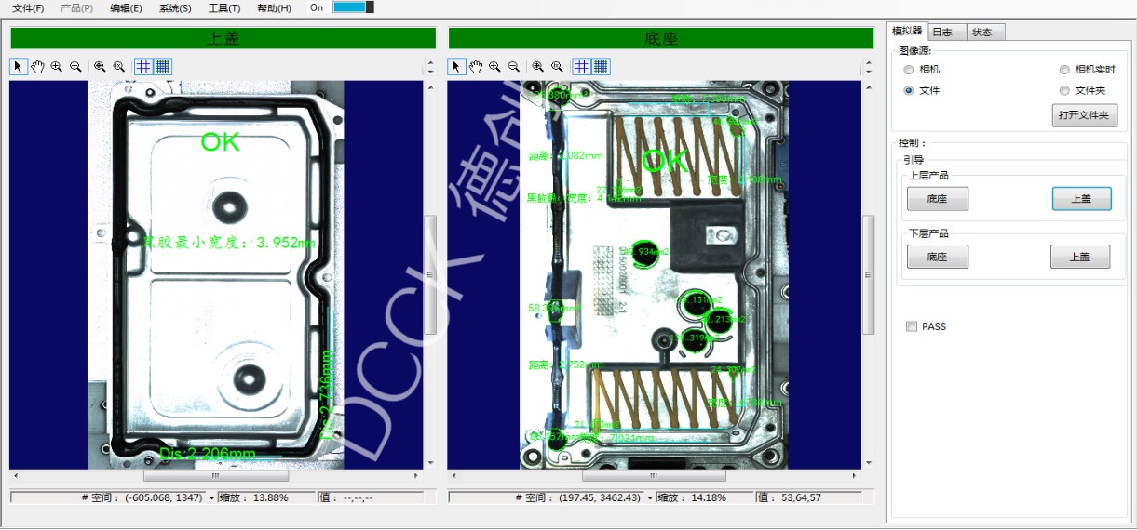Activate hand pan tool in 上盖 view
1137x530 pixels.
pyautogui.click(x=38, y=66)
